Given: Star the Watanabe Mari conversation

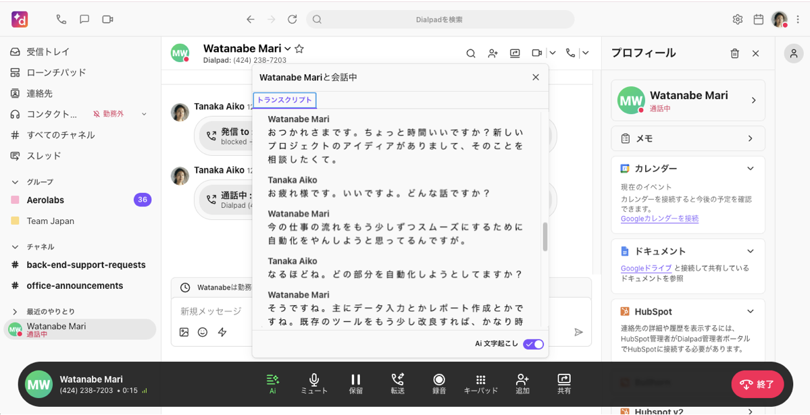Looking at the screenshot, I should click(x=299, y=49).
